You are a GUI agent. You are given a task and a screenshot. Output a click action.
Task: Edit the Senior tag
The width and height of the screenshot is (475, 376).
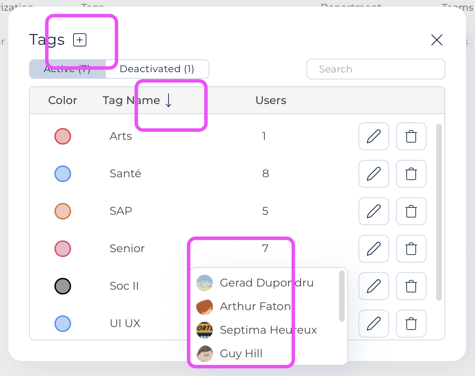click(374, 249)
